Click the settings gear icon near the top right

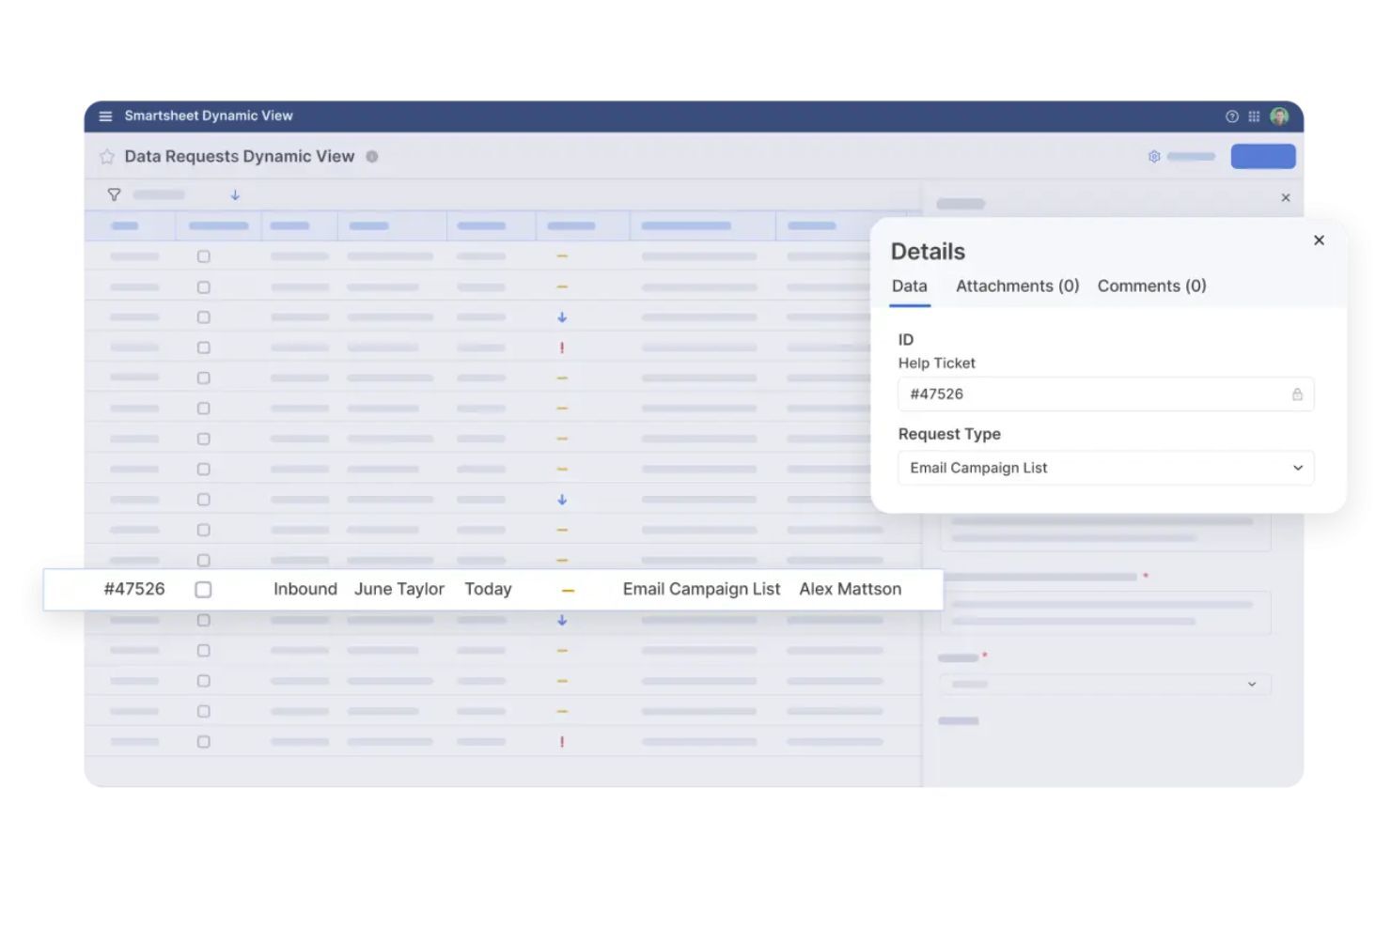[x=1154, y=156]
